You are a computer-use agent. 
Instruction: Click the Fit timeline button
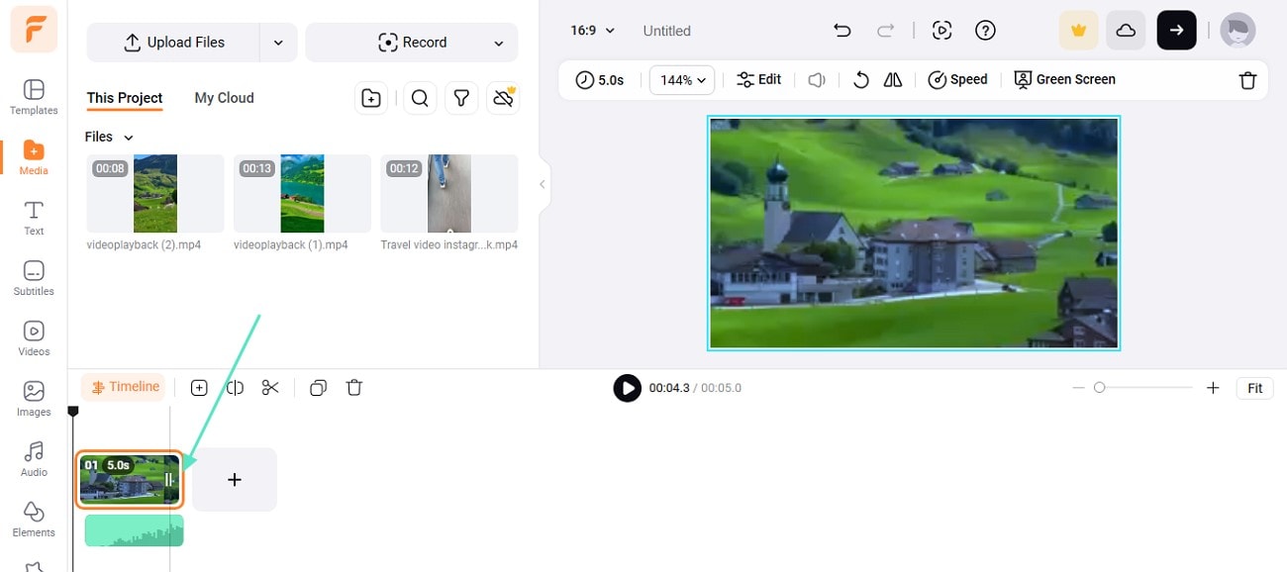tap(1254, 388)
